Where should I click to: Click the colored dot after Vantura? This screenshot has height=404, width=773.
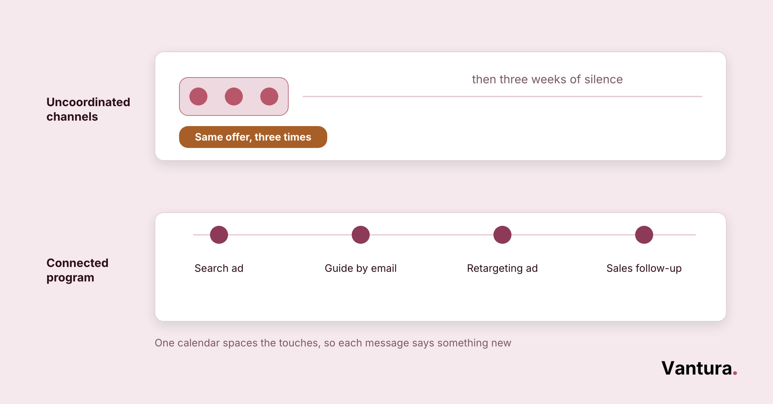(x=735, y=373)
